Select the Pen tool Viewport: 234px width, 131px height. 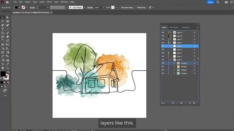tap(3, 25)
